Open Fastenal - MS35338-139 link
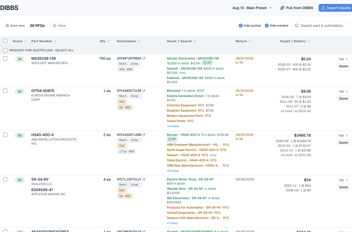This screenshot has width=352, height=232. [185, 78]
